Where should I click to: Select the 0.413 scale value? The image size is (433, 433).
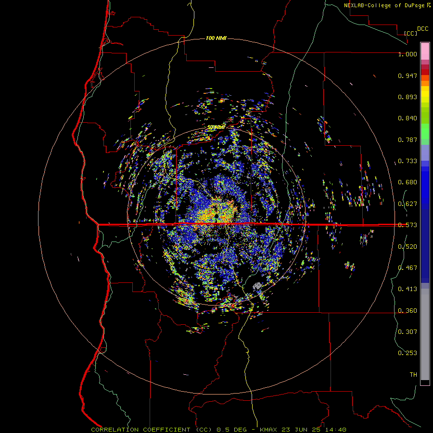pos(408,289)
